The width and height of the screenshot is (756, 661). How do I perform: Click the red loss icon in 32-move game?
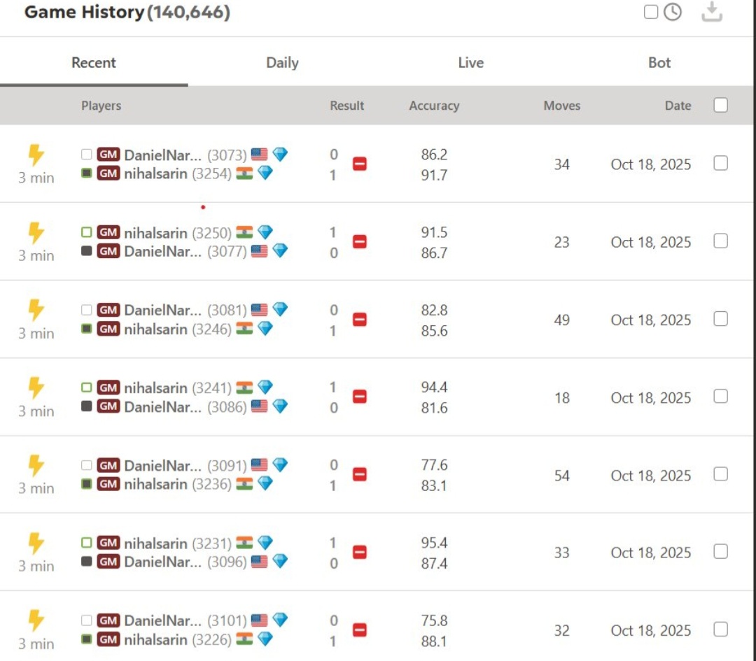[360, 630]
